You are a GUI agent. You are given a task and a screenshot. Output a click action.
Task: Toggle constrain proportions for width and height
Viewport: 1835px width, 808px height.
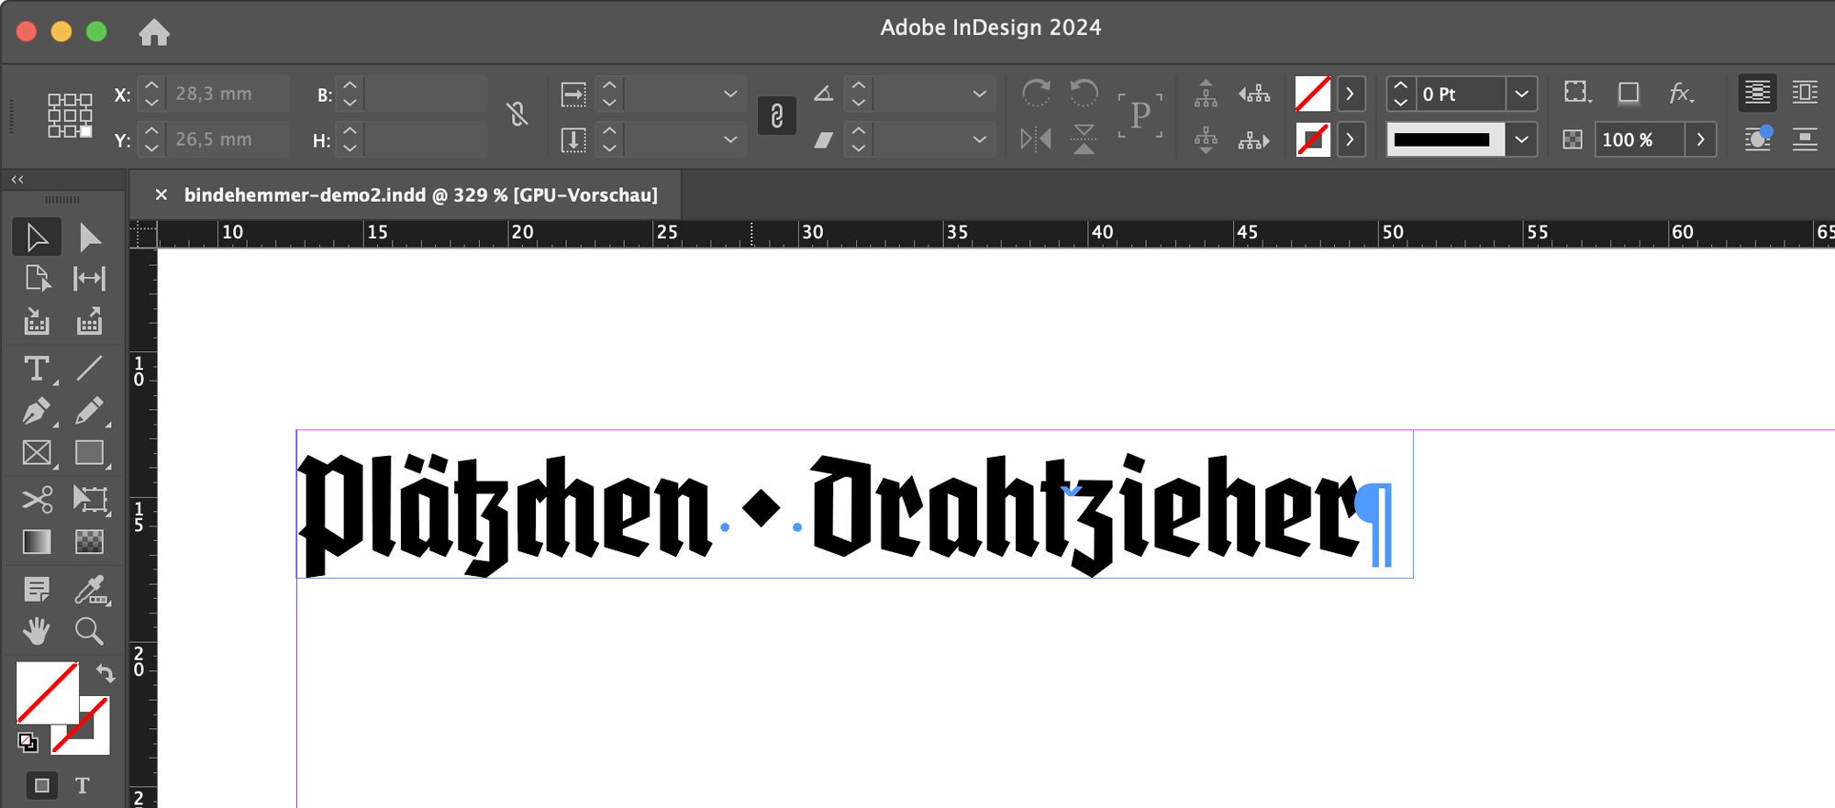[x=517, y=114]
